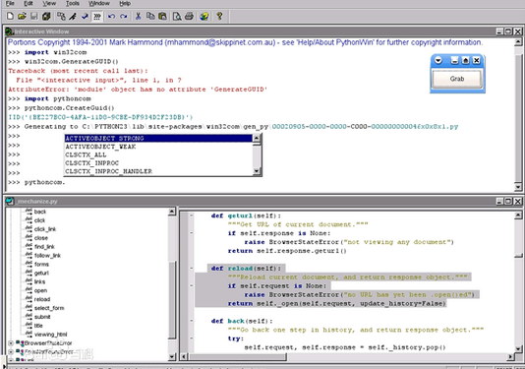Select ACTIVEOBJECT_STRONG in the autocomplete list
Viewport: 525px width, 369px height.
158,138
